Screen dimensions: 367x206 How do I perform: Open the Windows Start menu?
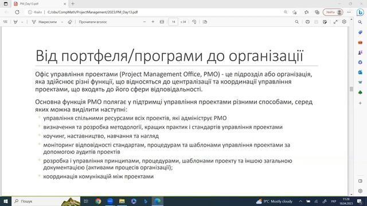point(6,201)
